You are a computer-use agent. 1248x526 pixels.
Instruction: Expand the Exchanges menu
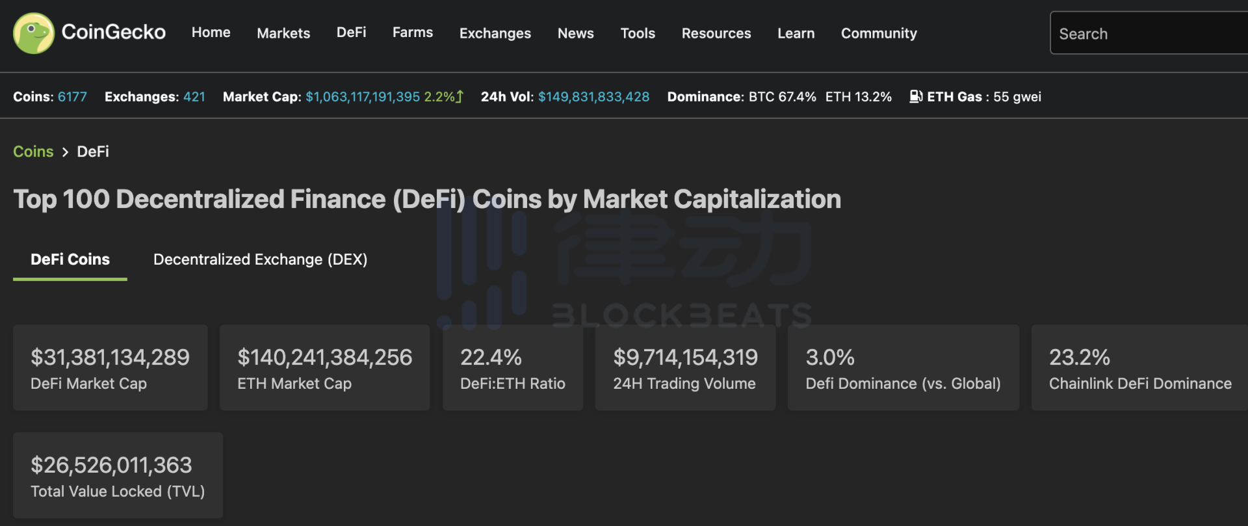tap(495, 33)
